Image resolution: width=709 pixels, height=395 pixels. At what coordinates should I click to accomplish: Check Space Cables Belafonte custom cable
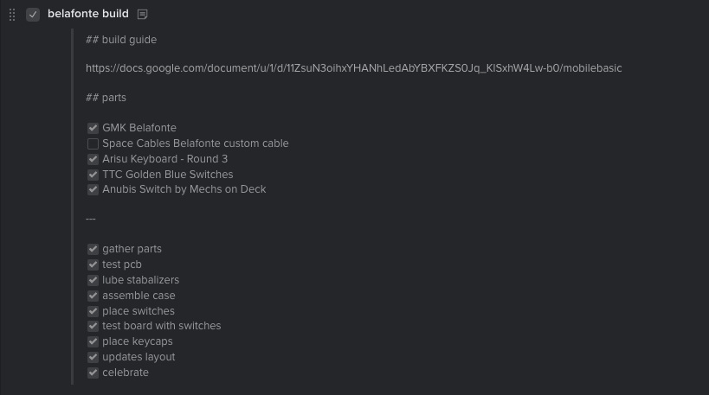point(93,143)
